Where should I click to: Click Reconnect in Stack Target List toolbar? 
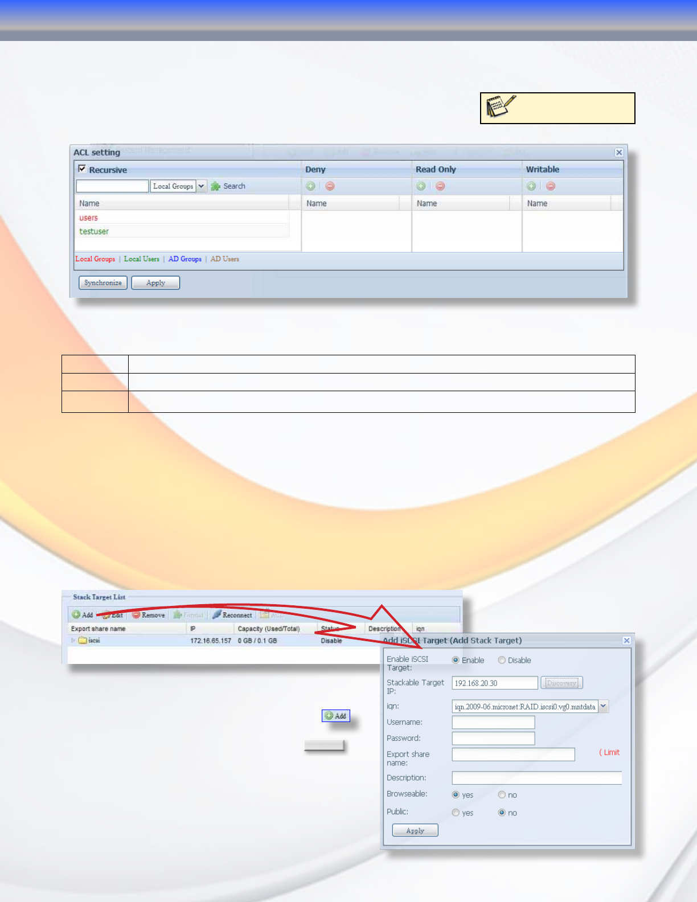232,615
